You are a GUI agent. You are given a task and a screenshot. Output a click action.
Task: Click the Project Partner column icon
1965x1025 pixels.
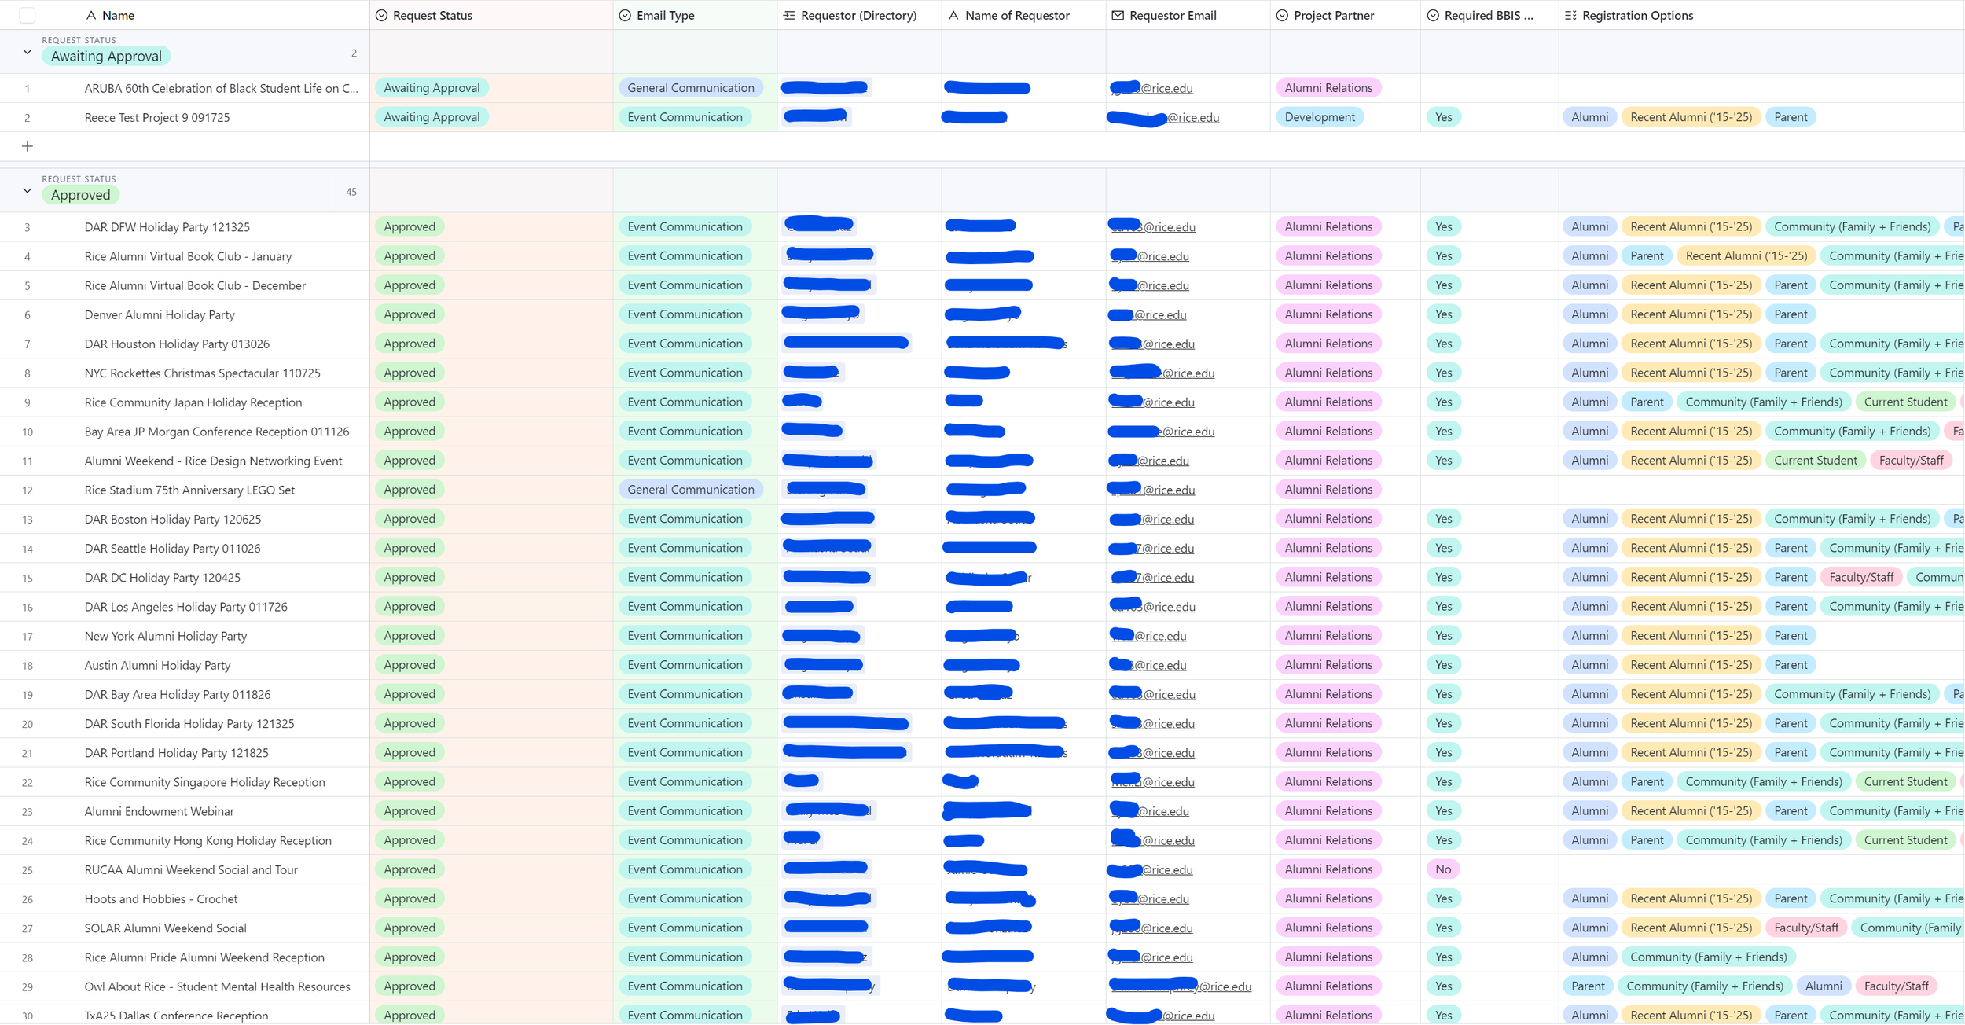click(1282, 15)
